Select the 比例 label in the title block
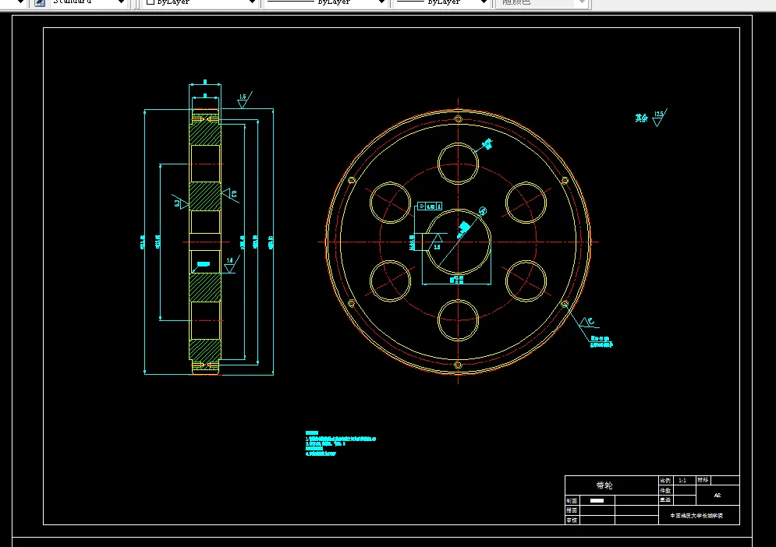The height and width of the screenshot is (547, 776). (x=664, y=480)
